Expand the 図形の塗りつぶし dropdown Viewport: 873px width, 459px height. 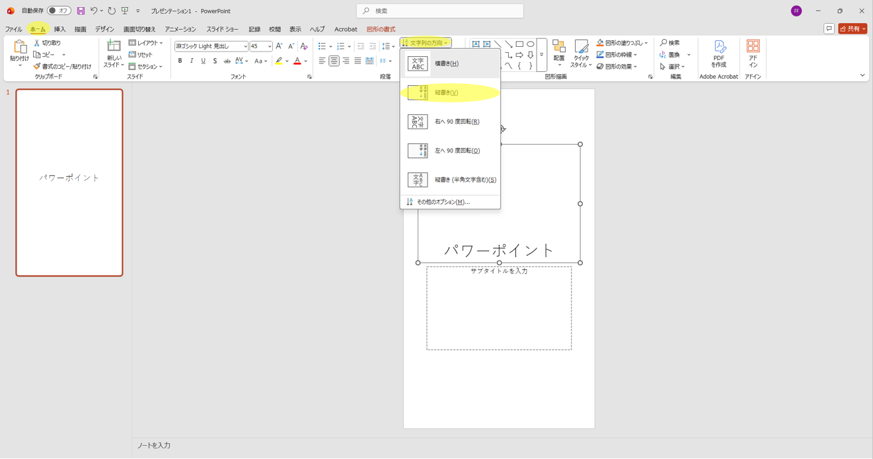click(x=646, y=43)
